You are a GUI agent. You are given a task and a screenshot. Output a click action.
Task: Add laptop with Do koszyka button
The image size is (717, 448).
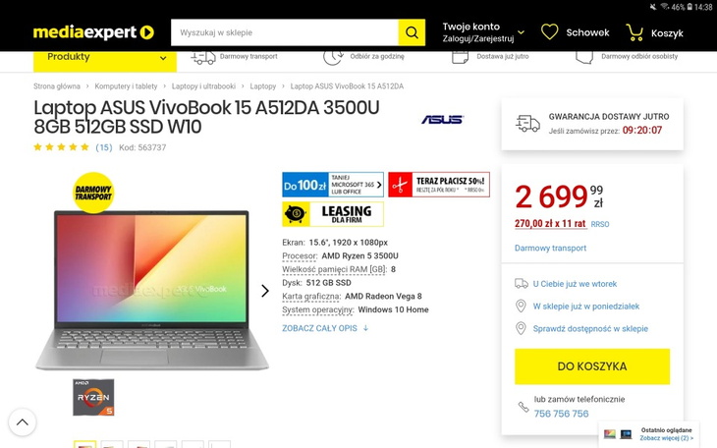(591, 366)
